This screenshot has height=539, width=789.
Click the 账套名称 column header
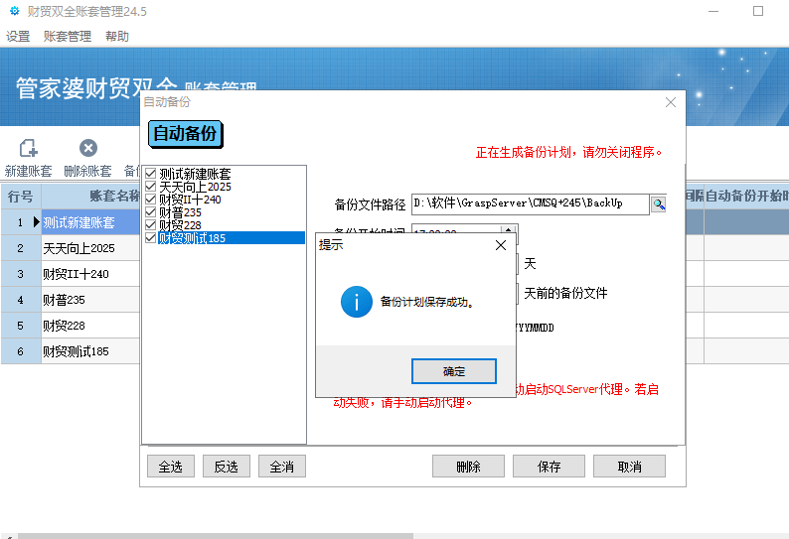pyautogui.click(x=90, y=197)
